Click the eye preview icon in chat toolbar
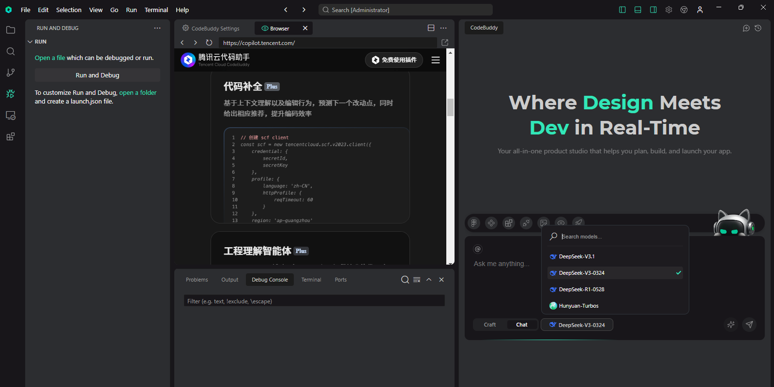Screen dimensions: 774x387 [x=561, y=223]
